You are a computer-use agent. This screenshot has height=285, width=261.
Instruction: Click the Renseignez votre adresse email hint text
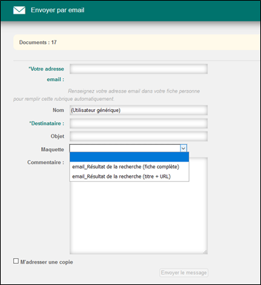coord(106,95)
